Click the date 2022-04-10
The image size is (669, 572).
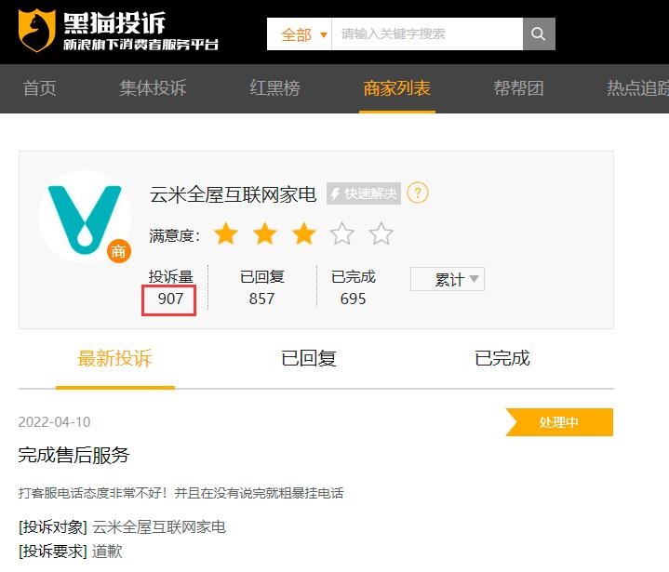point(54,422)
